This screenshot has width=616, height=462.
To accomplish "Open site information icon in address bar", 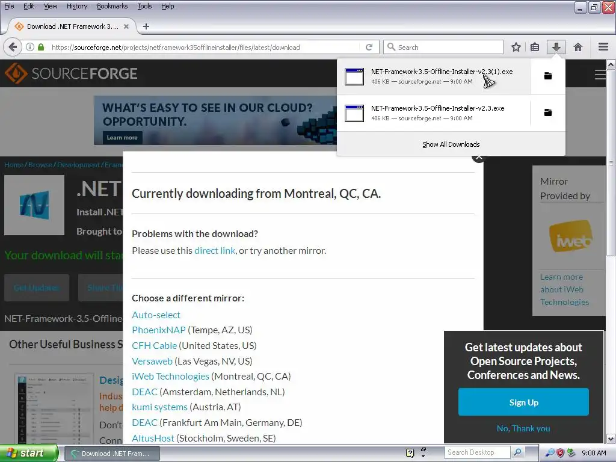I will (x=30, y=47).
